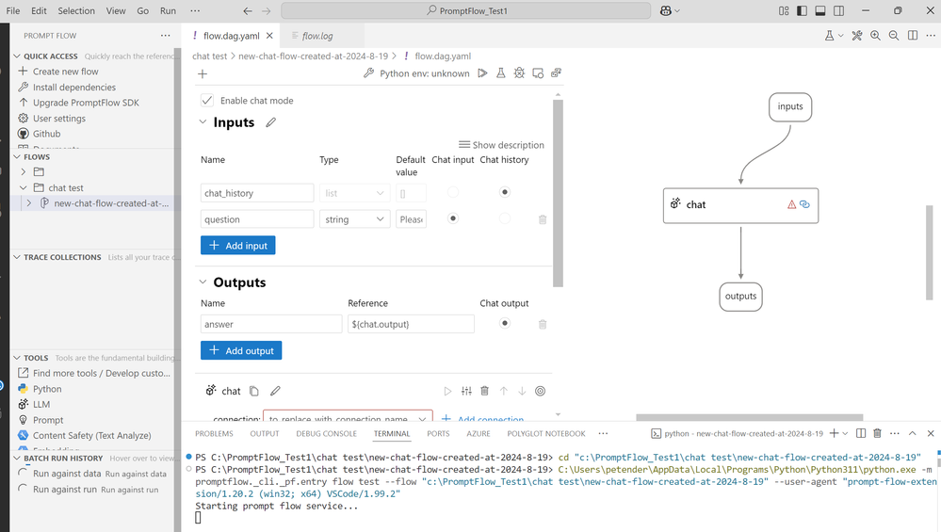
Task: Move the chat node up
Action: [x=504, y=391]
